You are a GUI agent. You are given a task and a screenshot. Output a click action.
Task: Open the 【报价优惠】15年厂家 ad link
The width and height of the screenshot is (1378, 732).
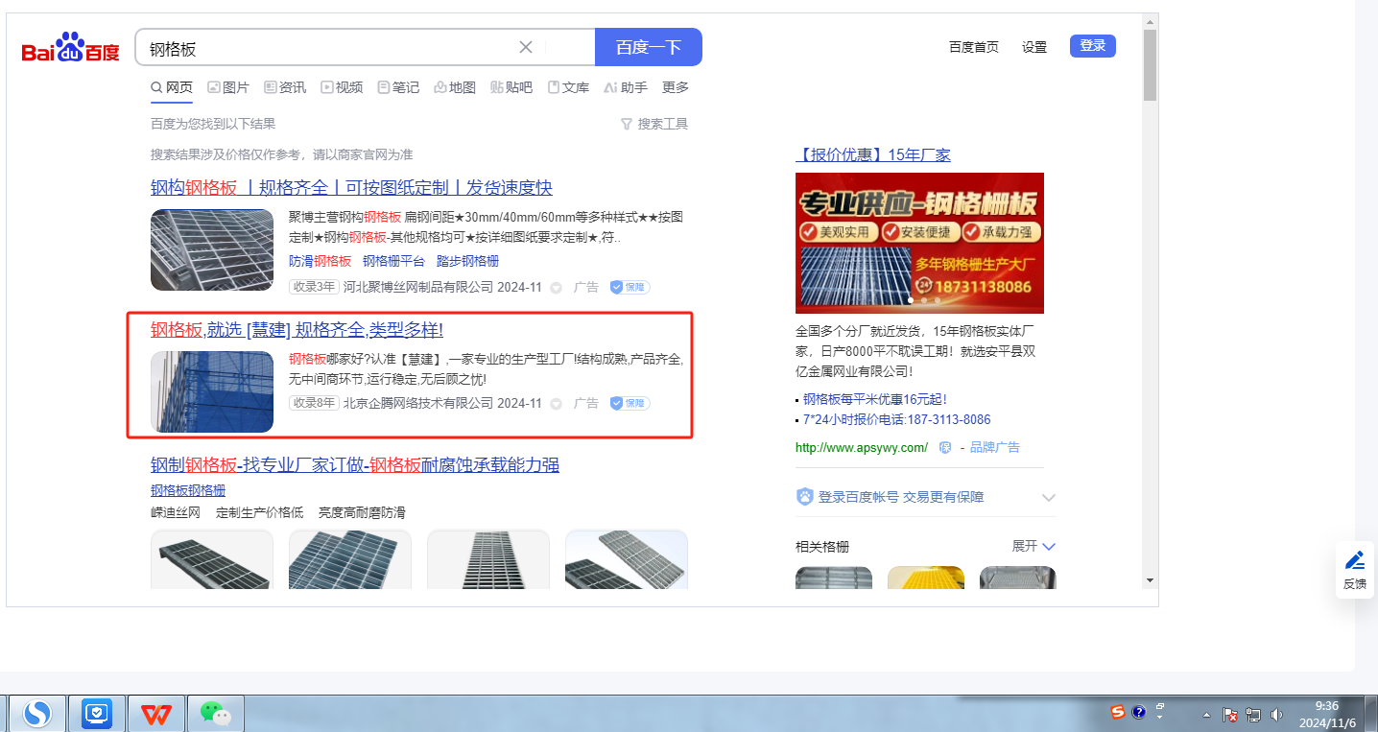pyautogui.click(x=873, y=155)
